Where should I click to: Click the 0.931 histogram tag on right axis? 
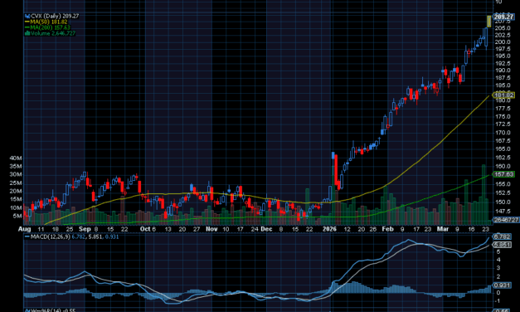point(502,285)
